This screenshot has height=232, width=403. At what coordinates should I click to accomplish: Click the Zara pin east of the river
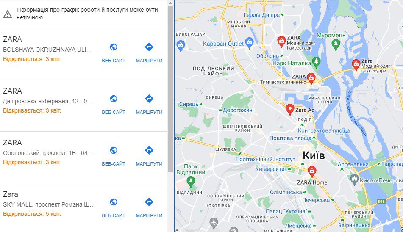pos(356,65)
